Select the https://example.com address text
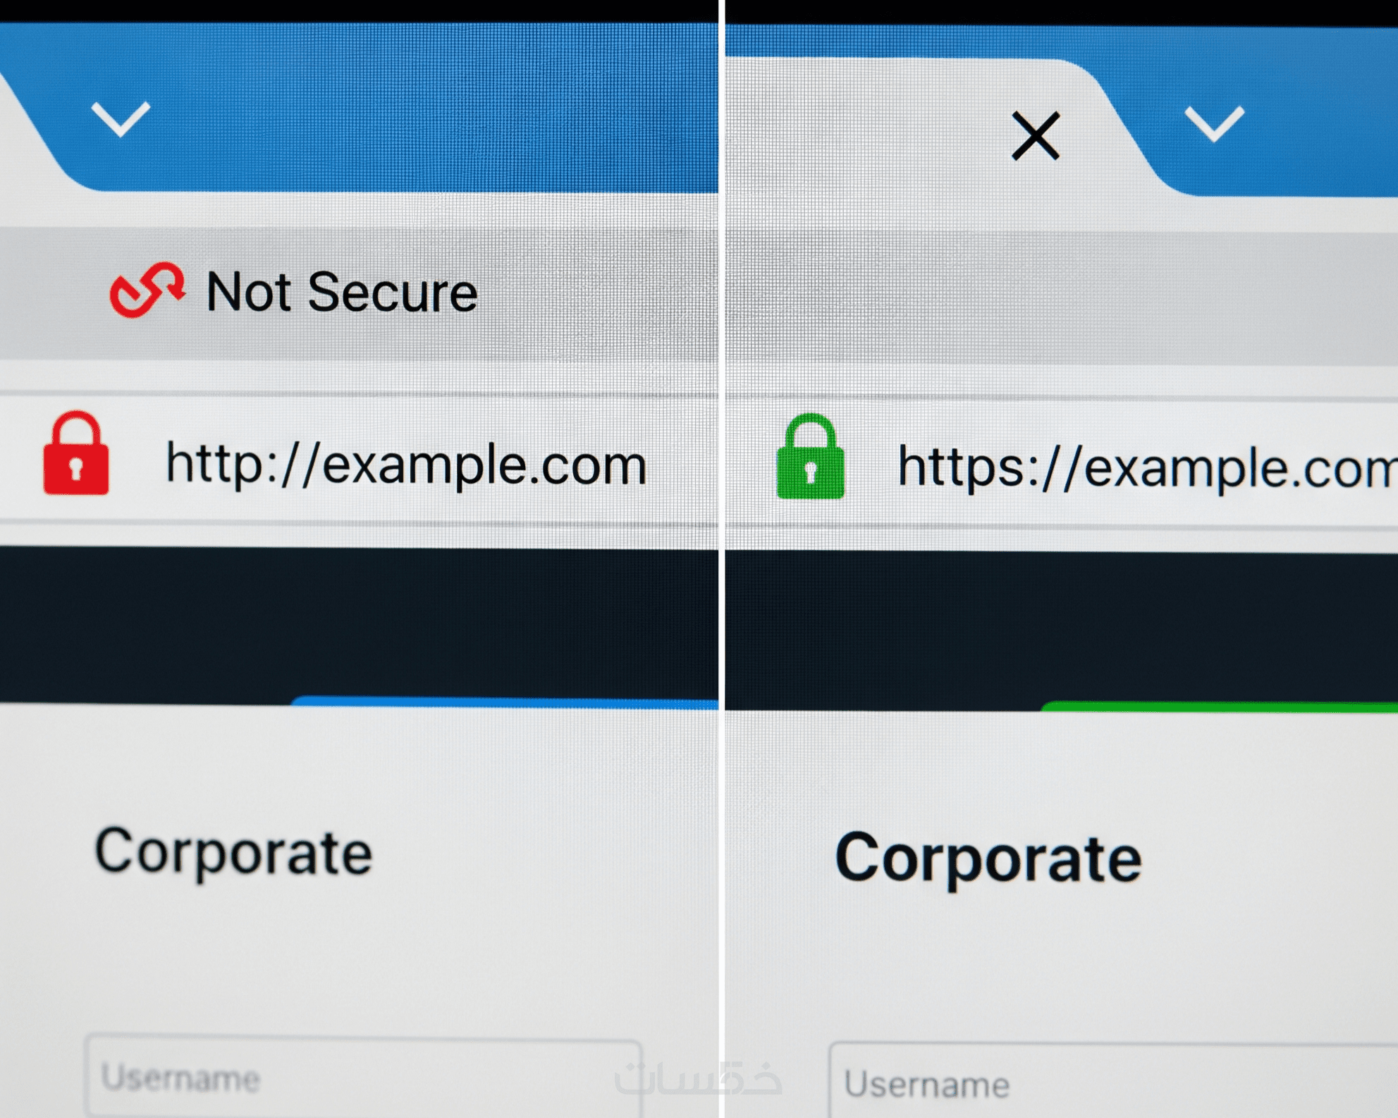This screenshot has height=1118, width=1398. (1147, 467)
